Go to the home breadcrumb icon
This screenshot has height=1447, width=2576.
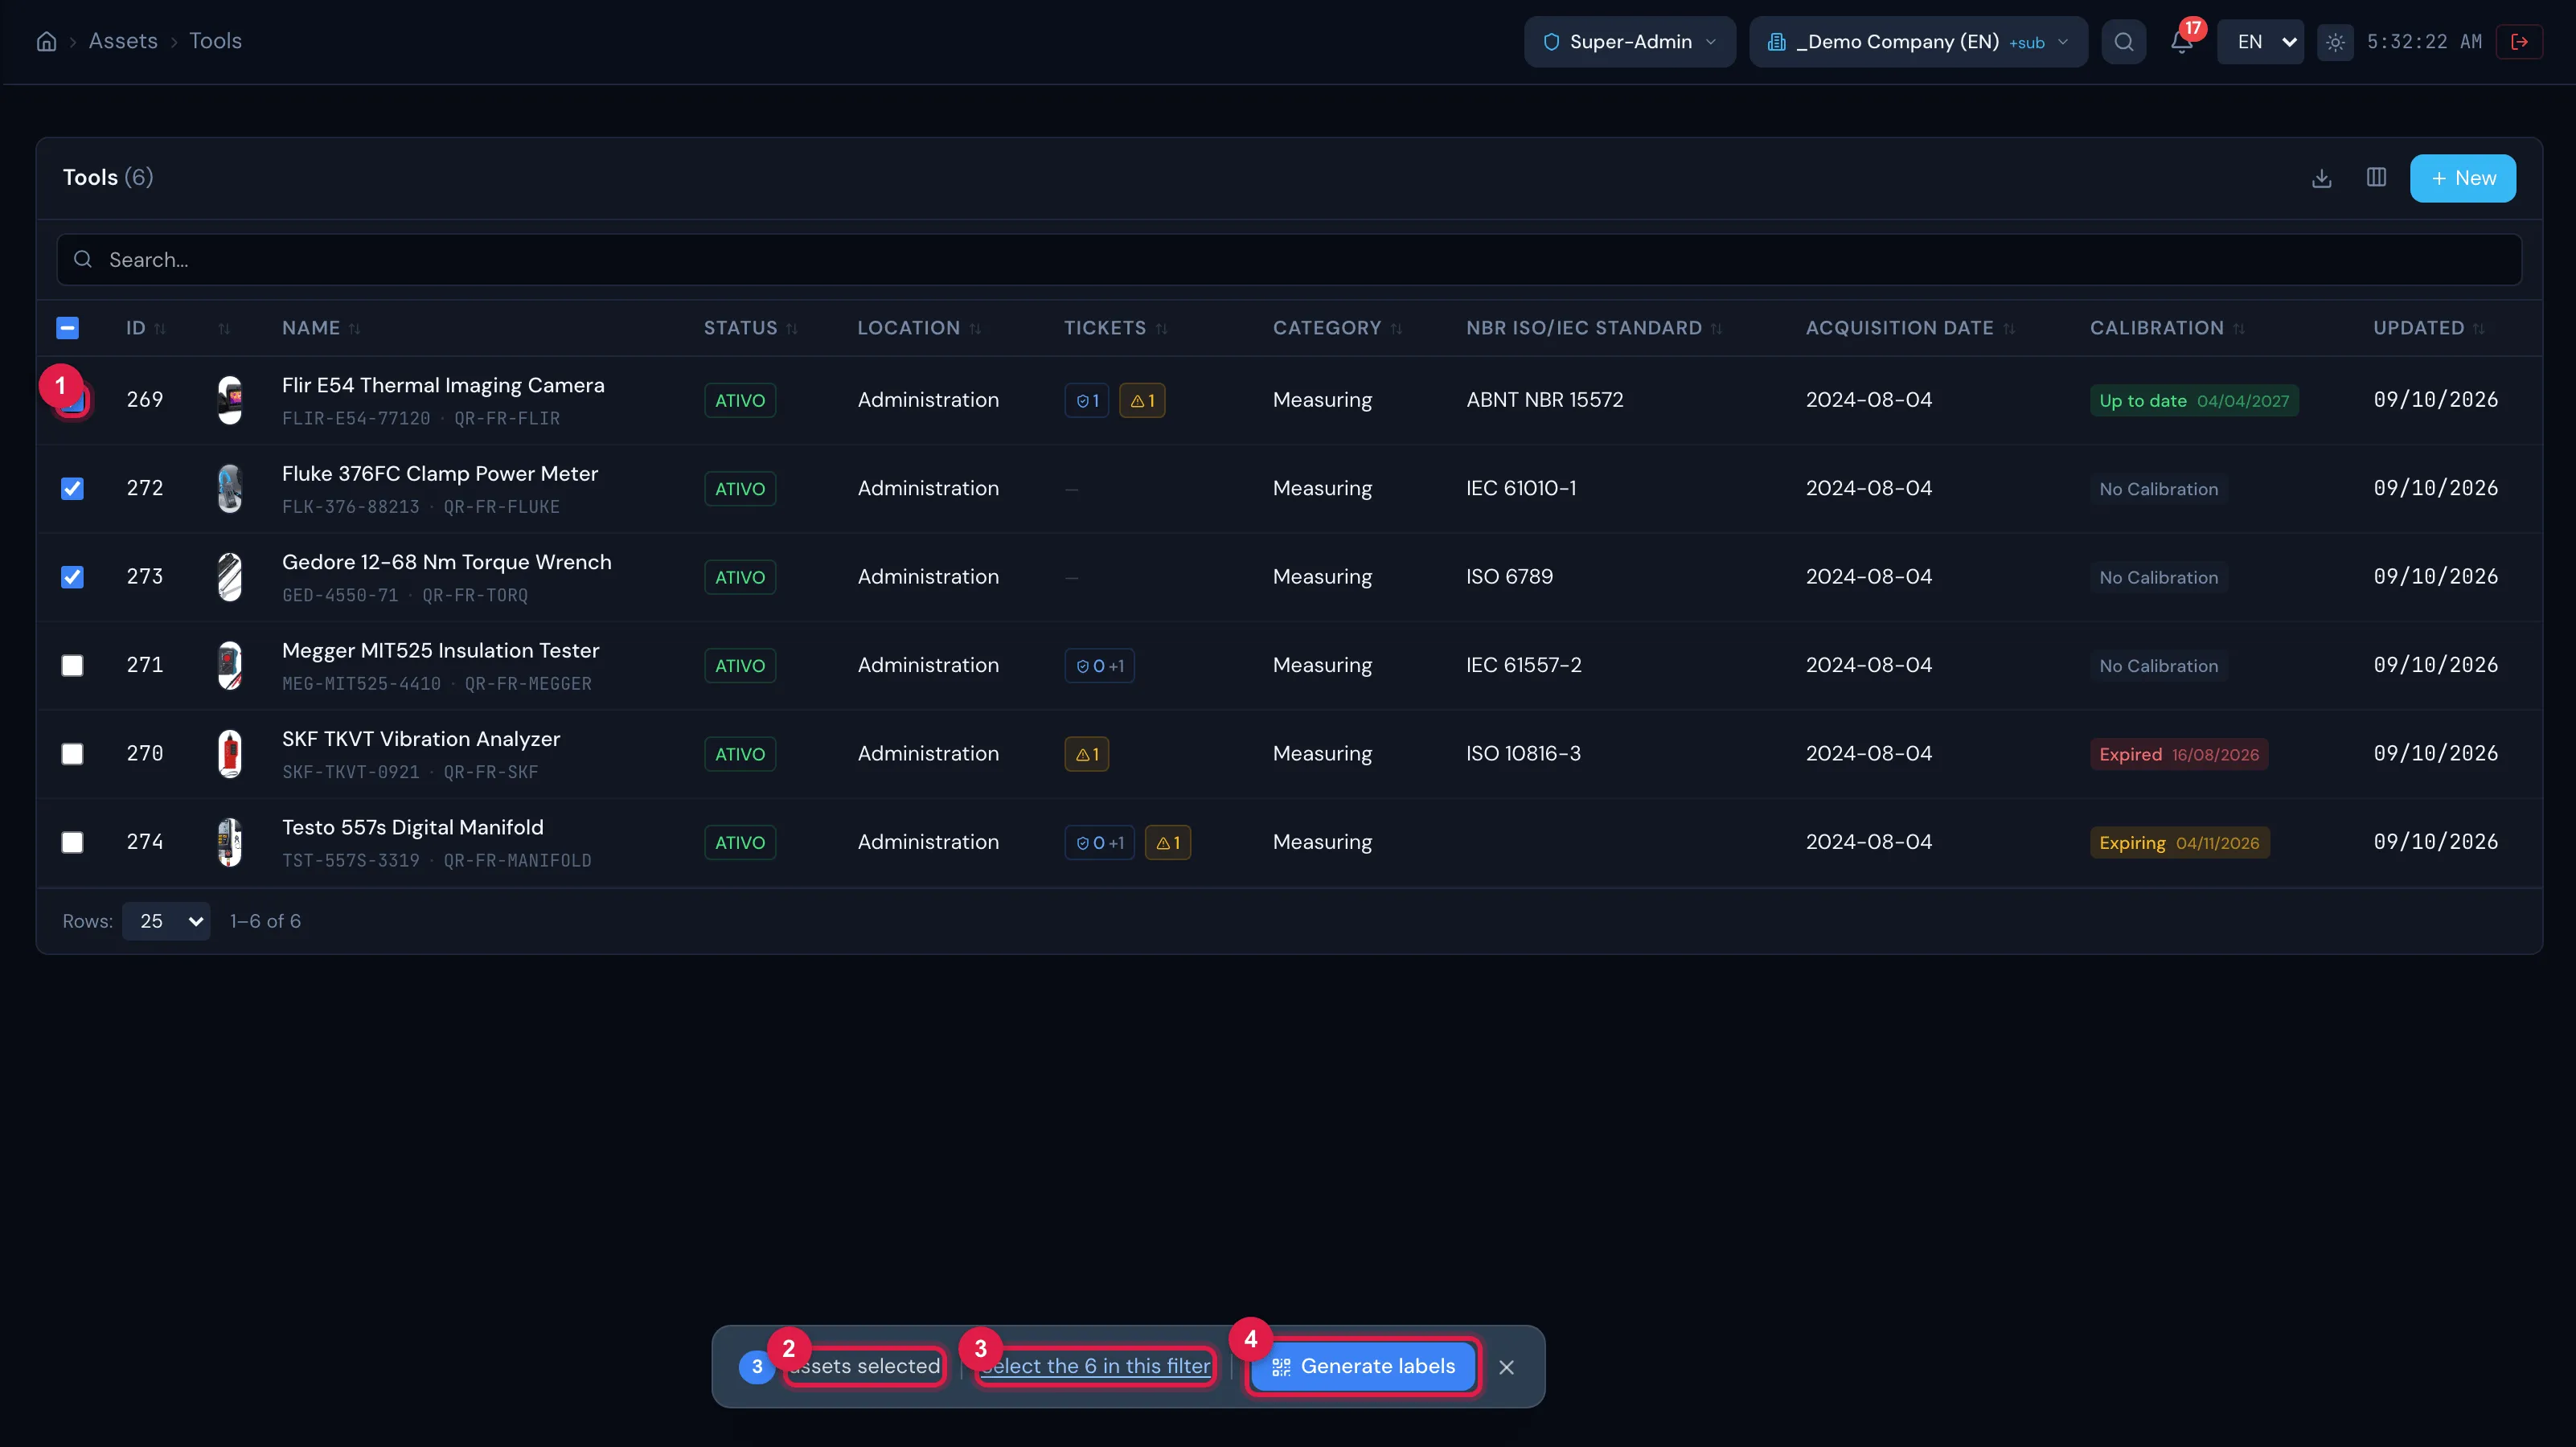[x=46, y=42]
